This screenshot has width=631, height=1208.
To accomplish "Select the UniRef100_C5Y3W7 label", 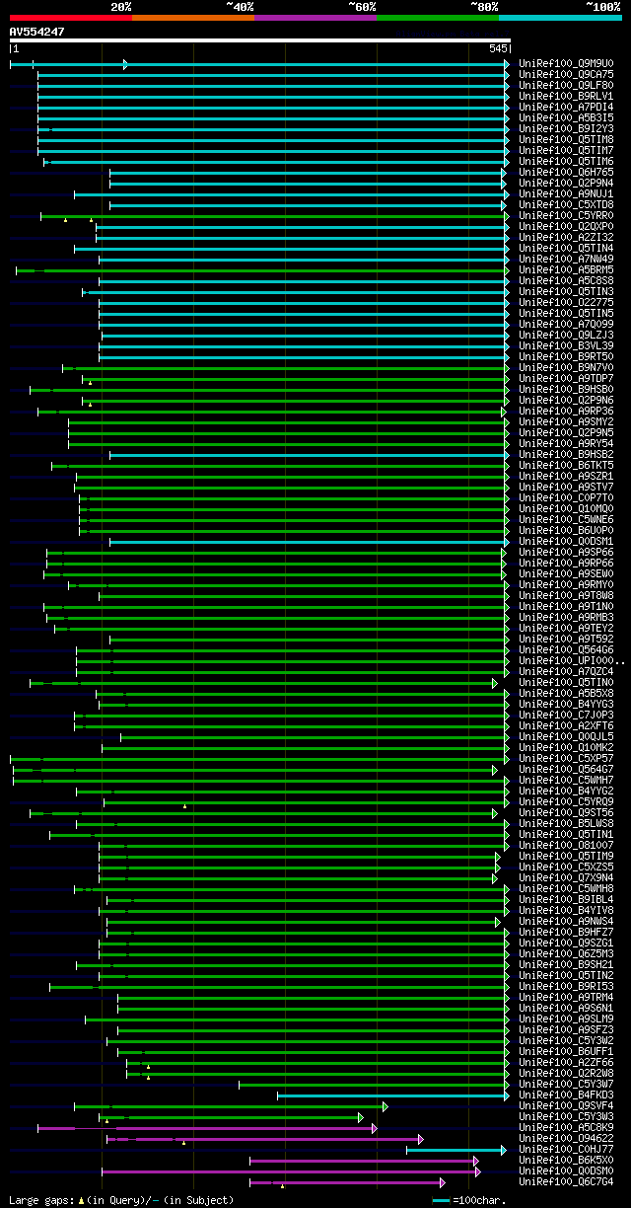I will pyautogui.click(x=566, y=1085).
